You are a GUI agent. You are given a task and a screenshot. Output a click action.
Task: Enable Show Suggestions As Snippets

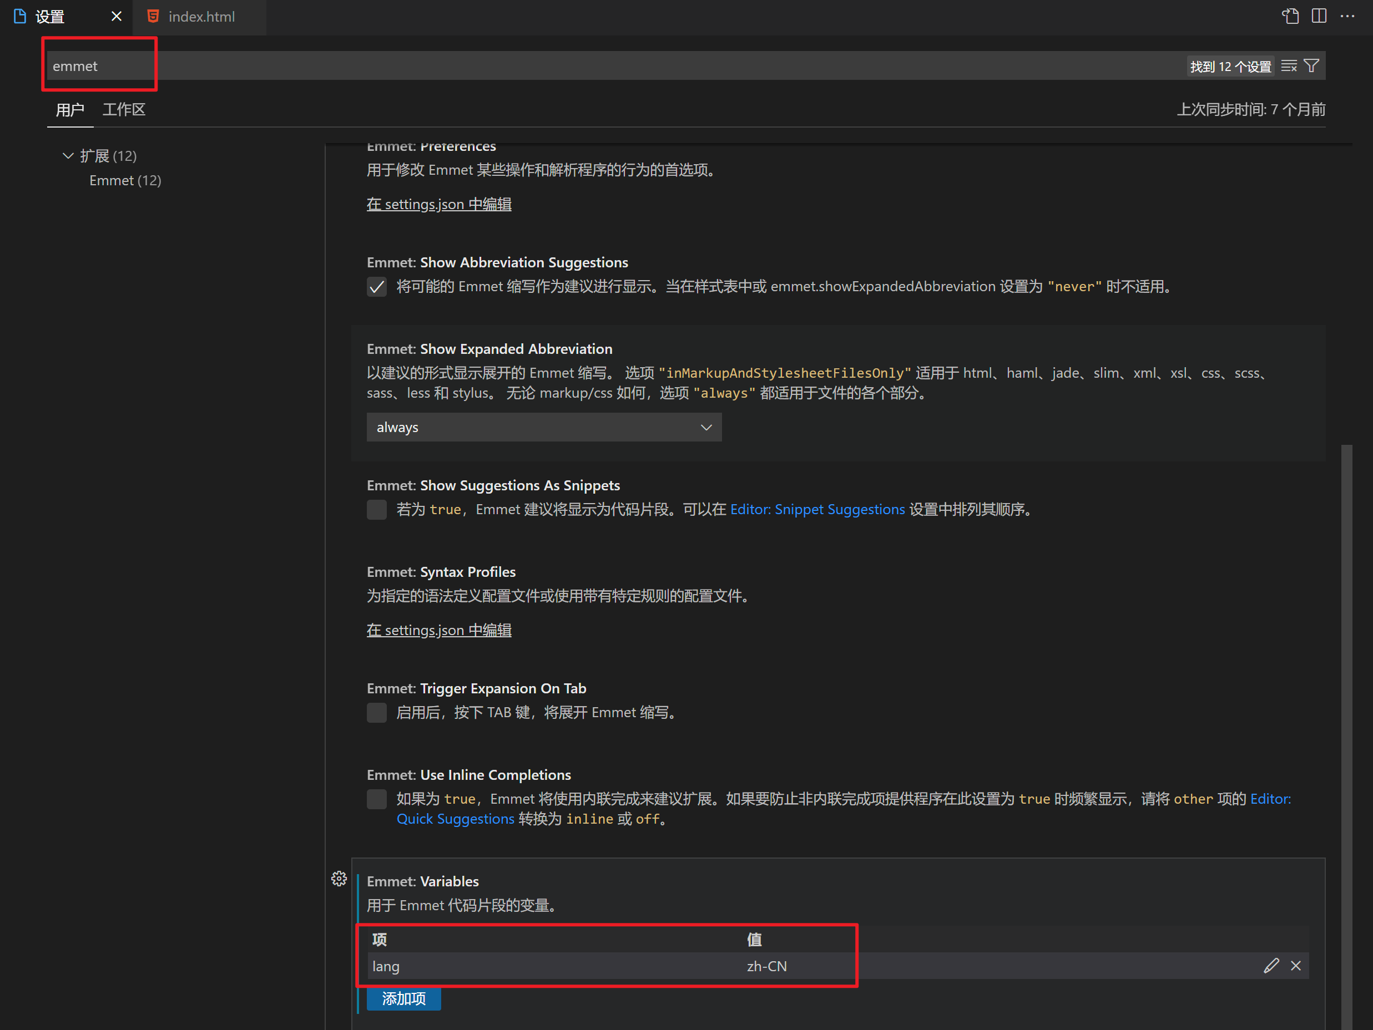(376, 509)
